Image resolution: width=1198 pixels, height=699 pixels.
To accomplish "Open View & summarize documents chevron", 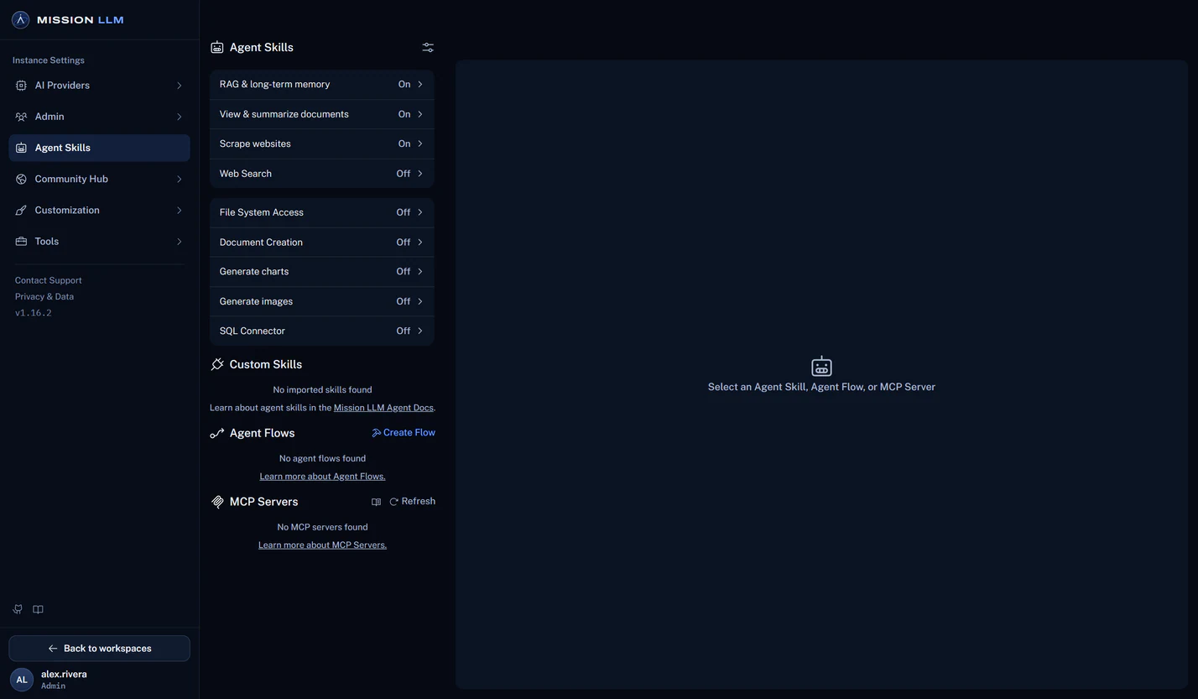I will pyautogui.click(x=420, y=114).
